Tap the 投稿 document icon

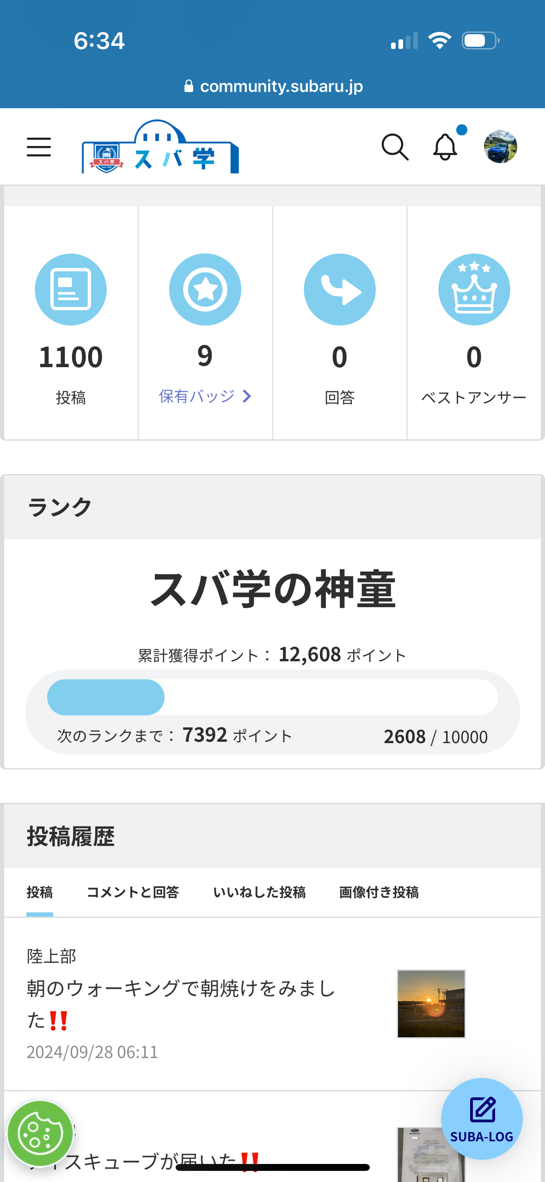[71, 289]
